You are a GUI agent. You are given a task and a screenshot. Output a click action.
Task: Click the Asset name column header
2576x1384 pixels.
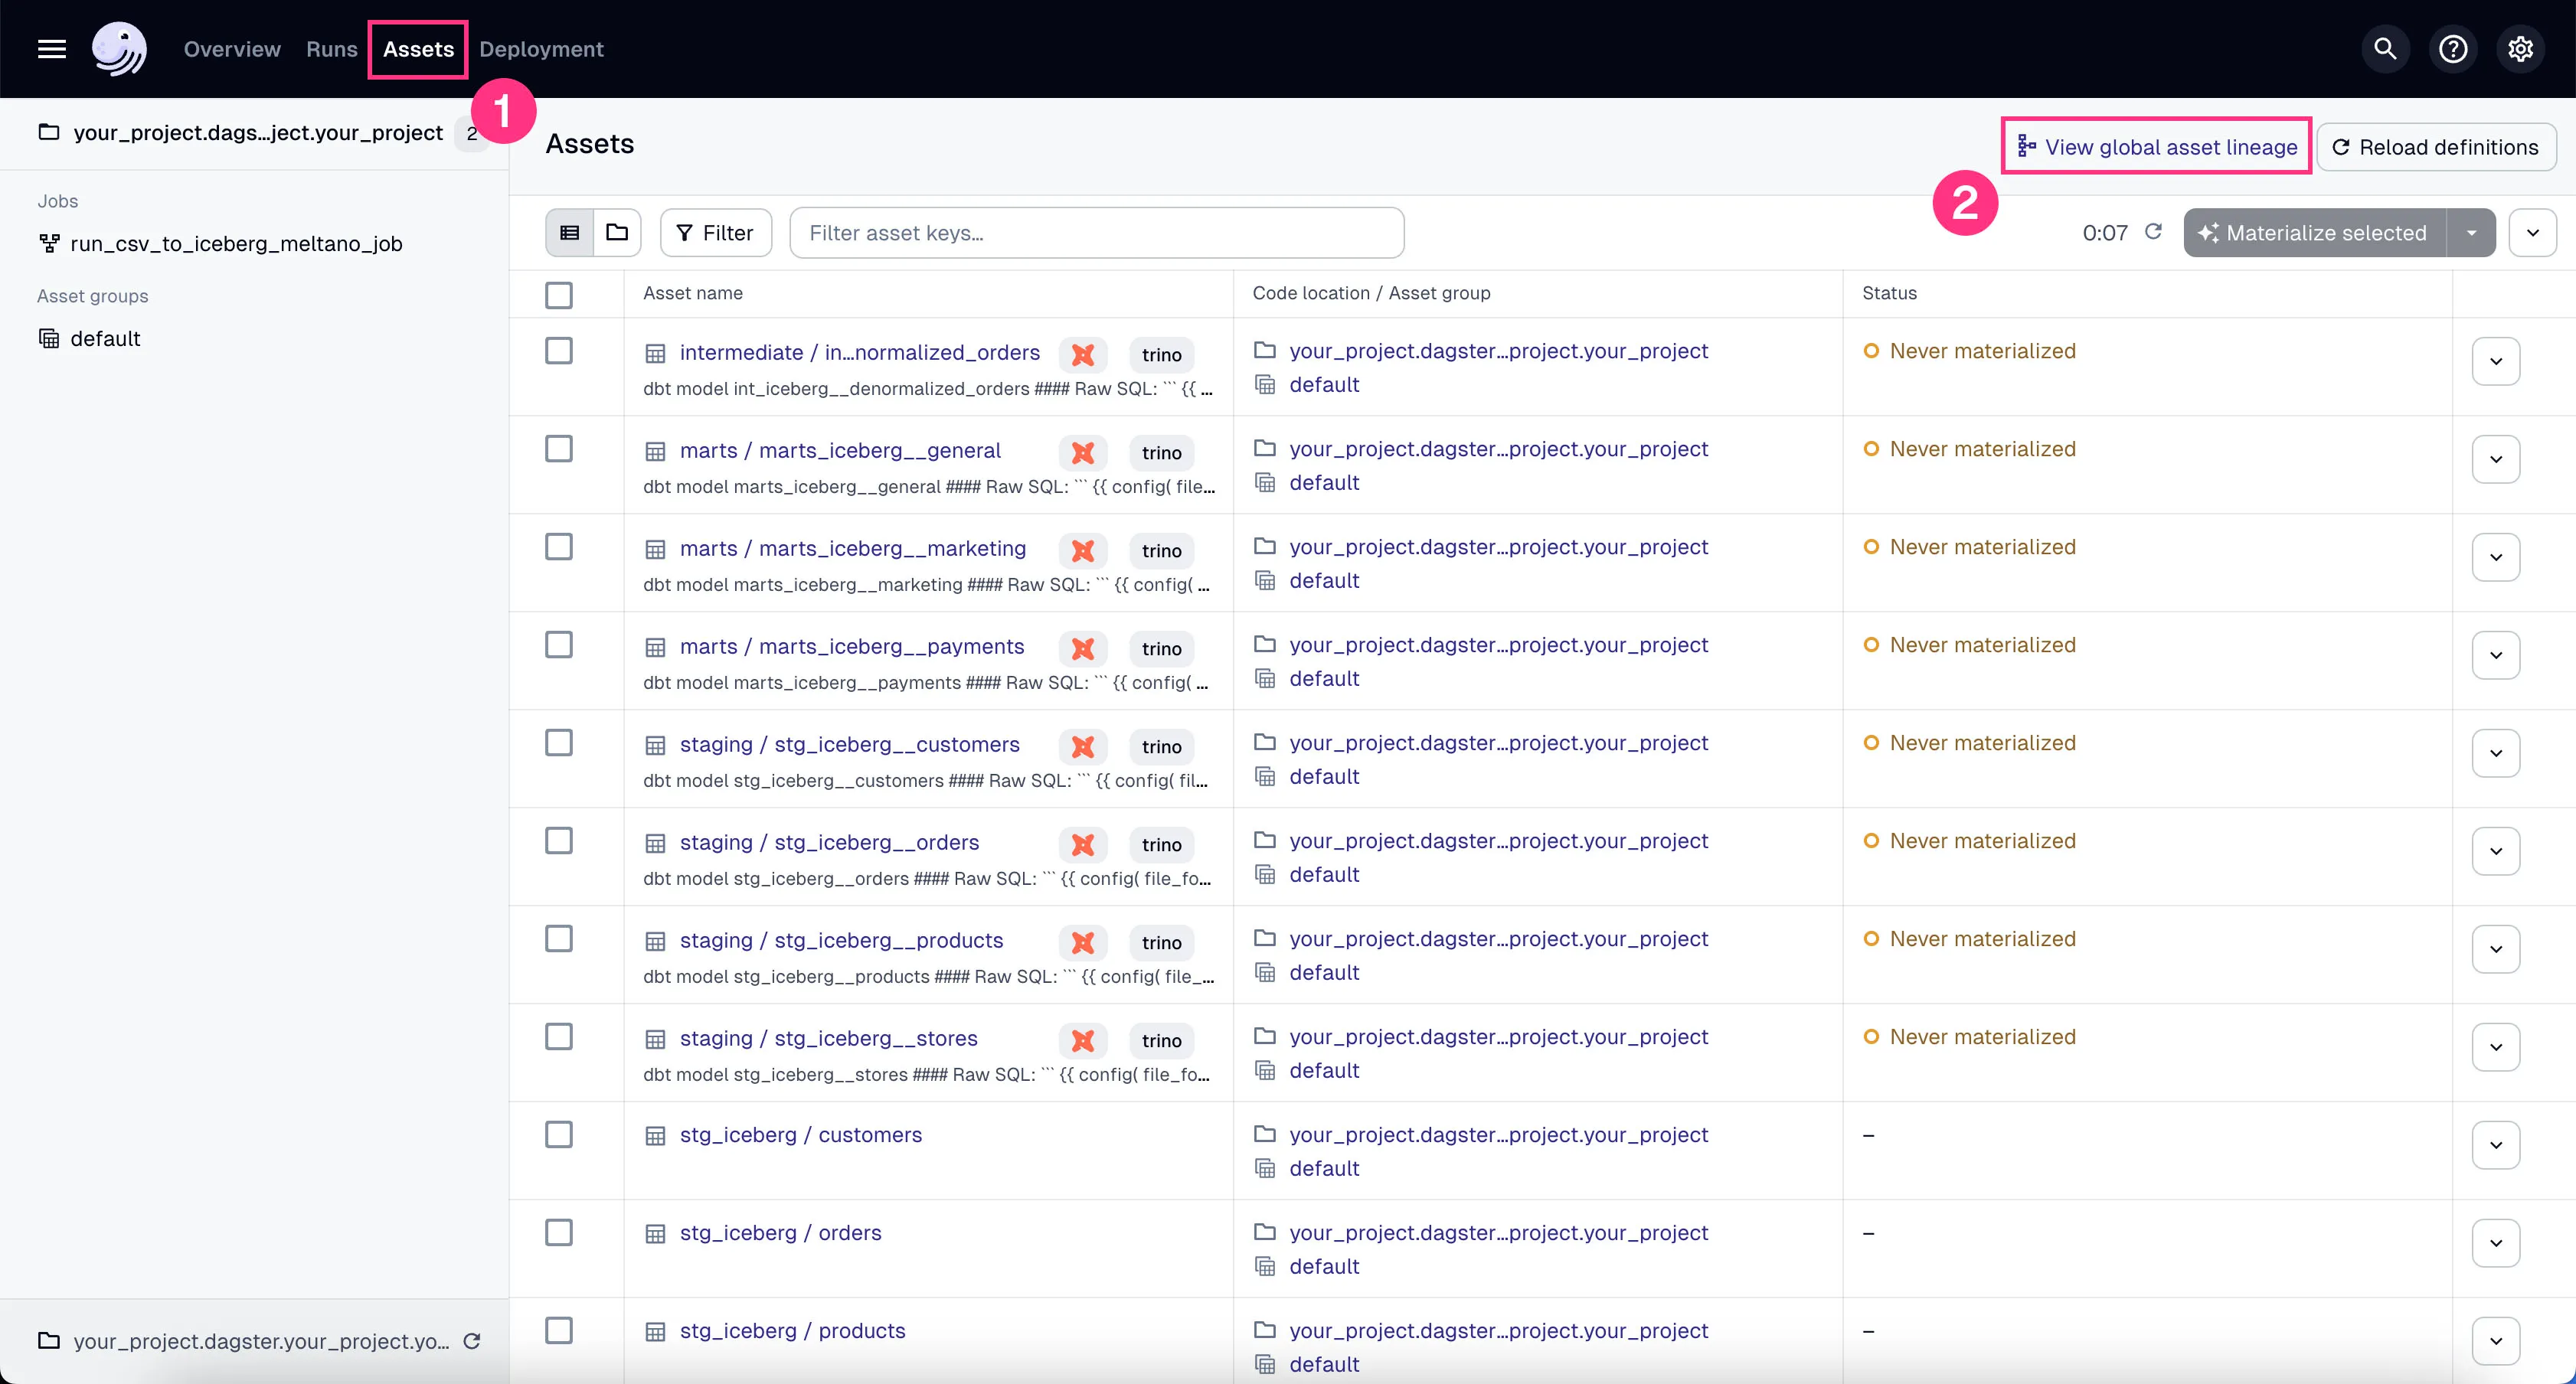tap(693, 293)
